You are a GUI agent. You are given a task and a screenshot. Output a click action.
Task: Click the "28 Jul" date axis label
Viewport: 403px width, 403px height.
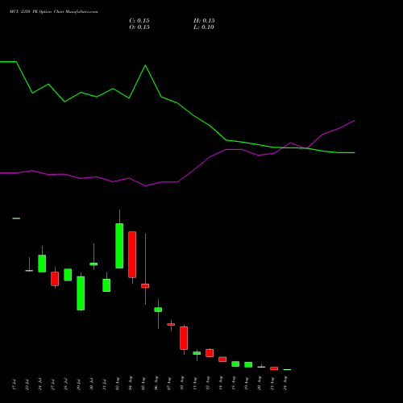[x=66, y=384]
